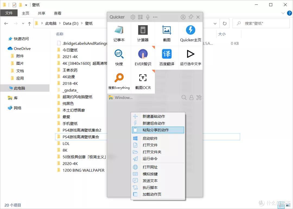293x209 pixels.
Task: Choose 新建组合动作 menu entry
Action: [x=158, y=123]
